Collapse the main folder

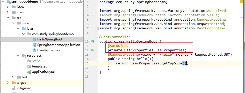click(x=13, y=23)
